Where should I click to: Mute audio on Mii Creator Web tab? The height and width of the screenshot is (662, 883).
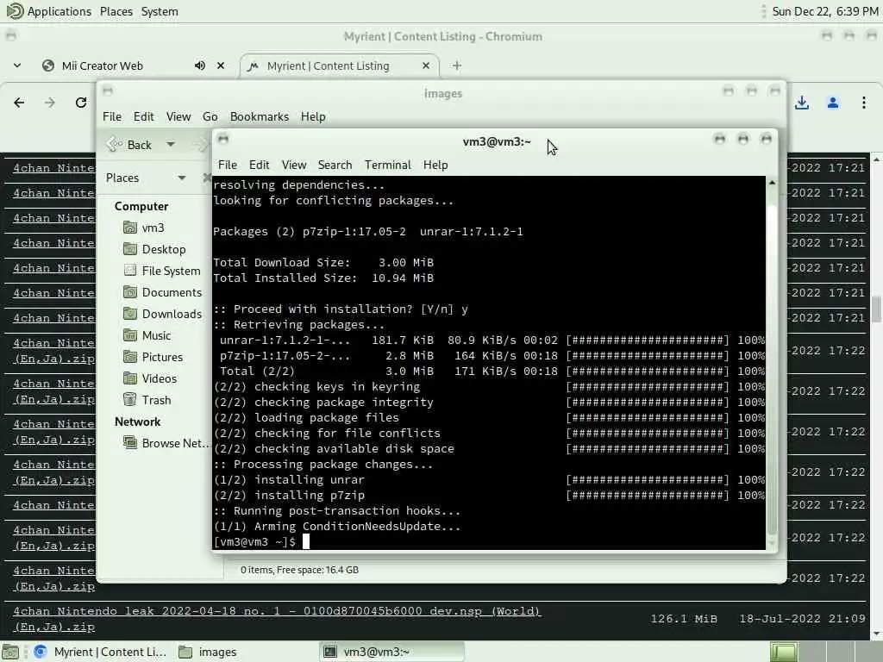(199, 66)
